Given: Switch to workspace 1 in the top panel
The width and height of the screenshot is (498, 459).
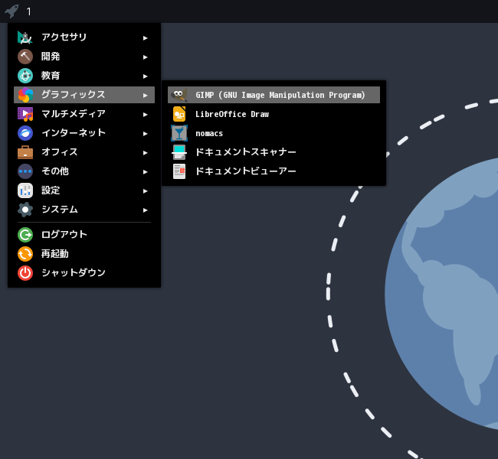Looking at the screenshot, I should point(29,11).
